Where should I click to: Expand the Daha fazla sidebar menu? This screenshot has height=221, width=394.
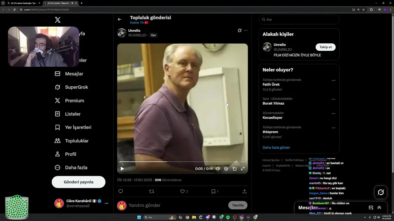[x=71, y=168]
